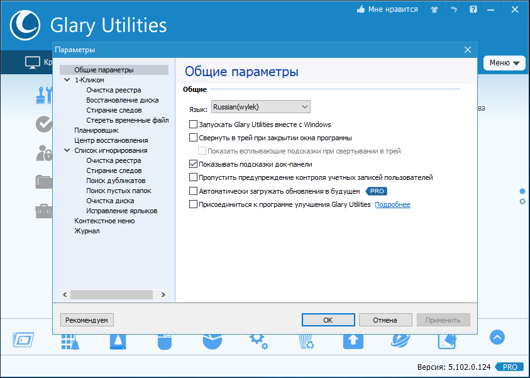Click the gears icon in bottom dock
This screenshot has height=378, width=530.
click(x=259, y=342)
